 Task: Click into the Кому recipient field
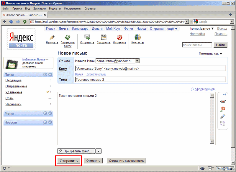pos(150,68)
